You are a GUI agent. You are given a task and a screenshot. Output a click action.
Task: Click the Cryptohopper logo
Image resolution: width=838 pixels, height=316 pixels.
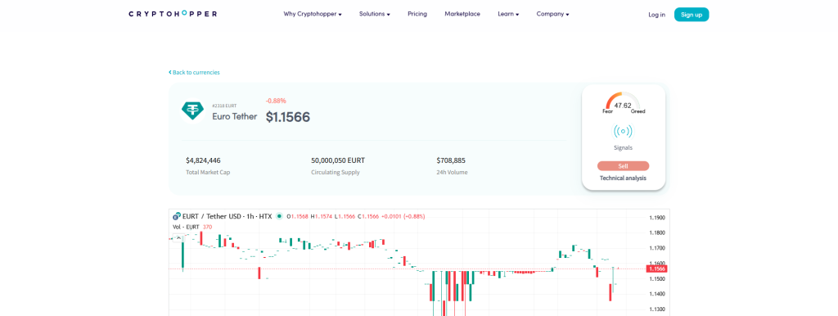173,14
